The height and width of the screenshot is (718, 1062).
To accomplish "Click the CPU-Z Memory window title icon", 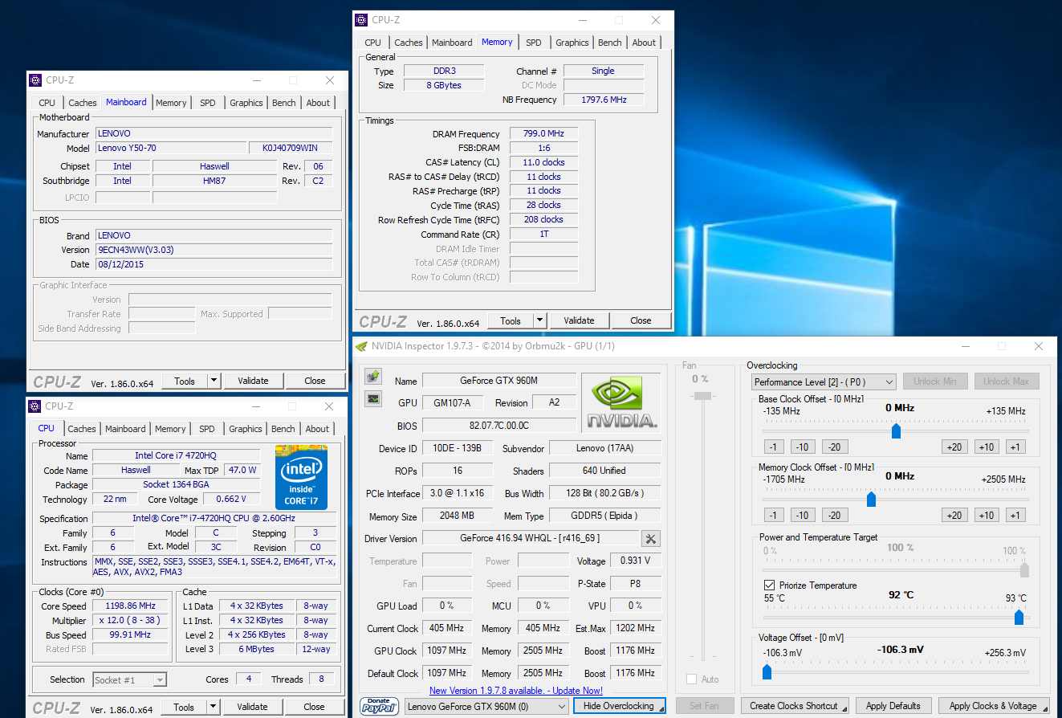I will pyautogui.click(x=361, y=20).
